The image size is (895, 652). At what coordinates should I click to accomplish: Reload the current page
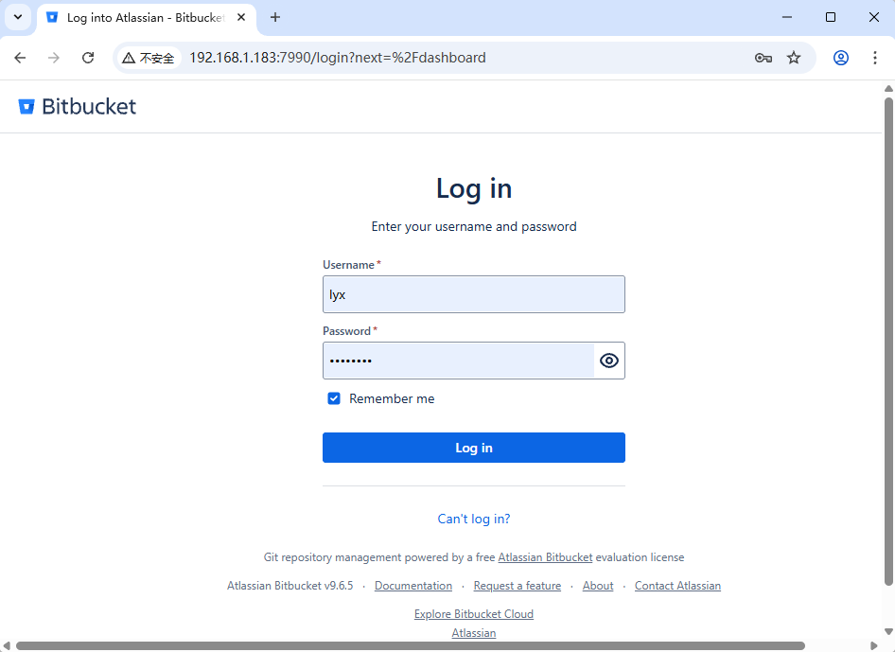coord(88,58)
